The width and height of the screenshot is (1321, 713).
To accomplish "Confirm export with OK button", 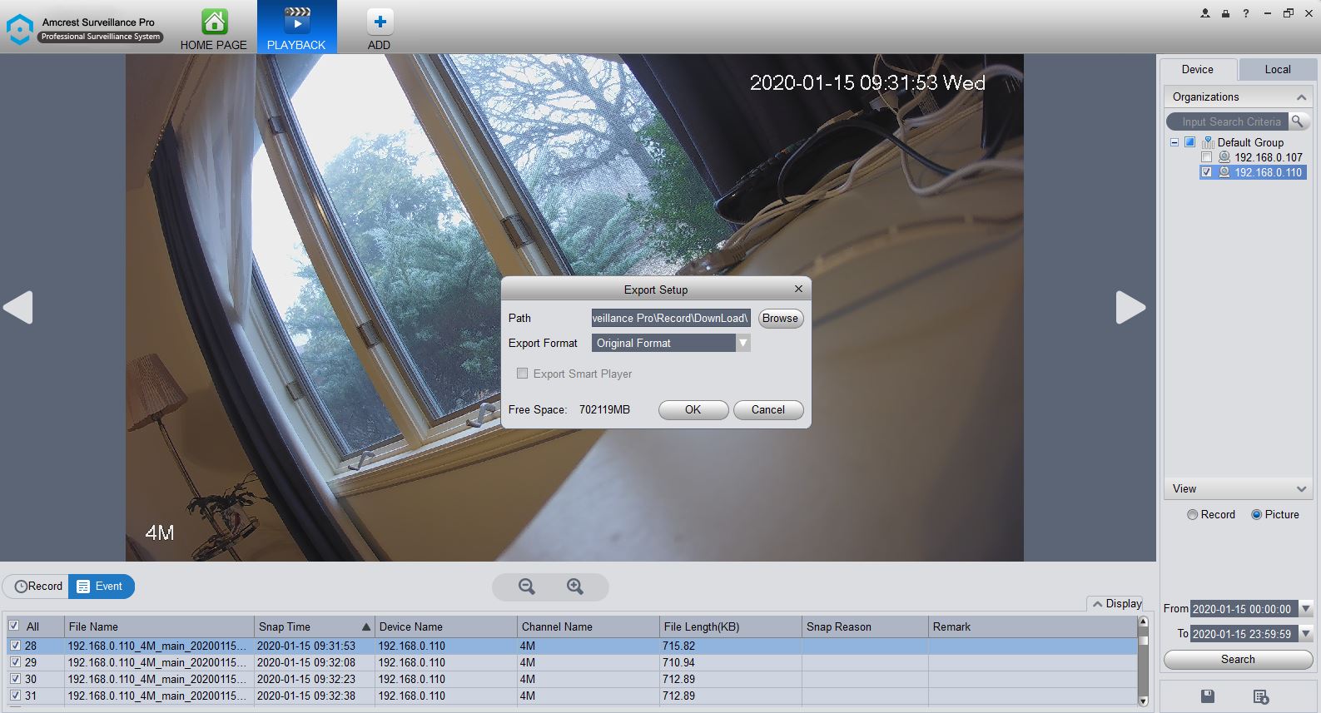I will point(693,410).
